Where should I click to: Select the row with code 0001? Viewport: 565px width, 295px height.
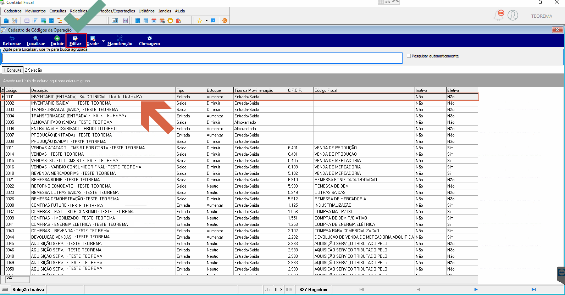click(239, 96)
